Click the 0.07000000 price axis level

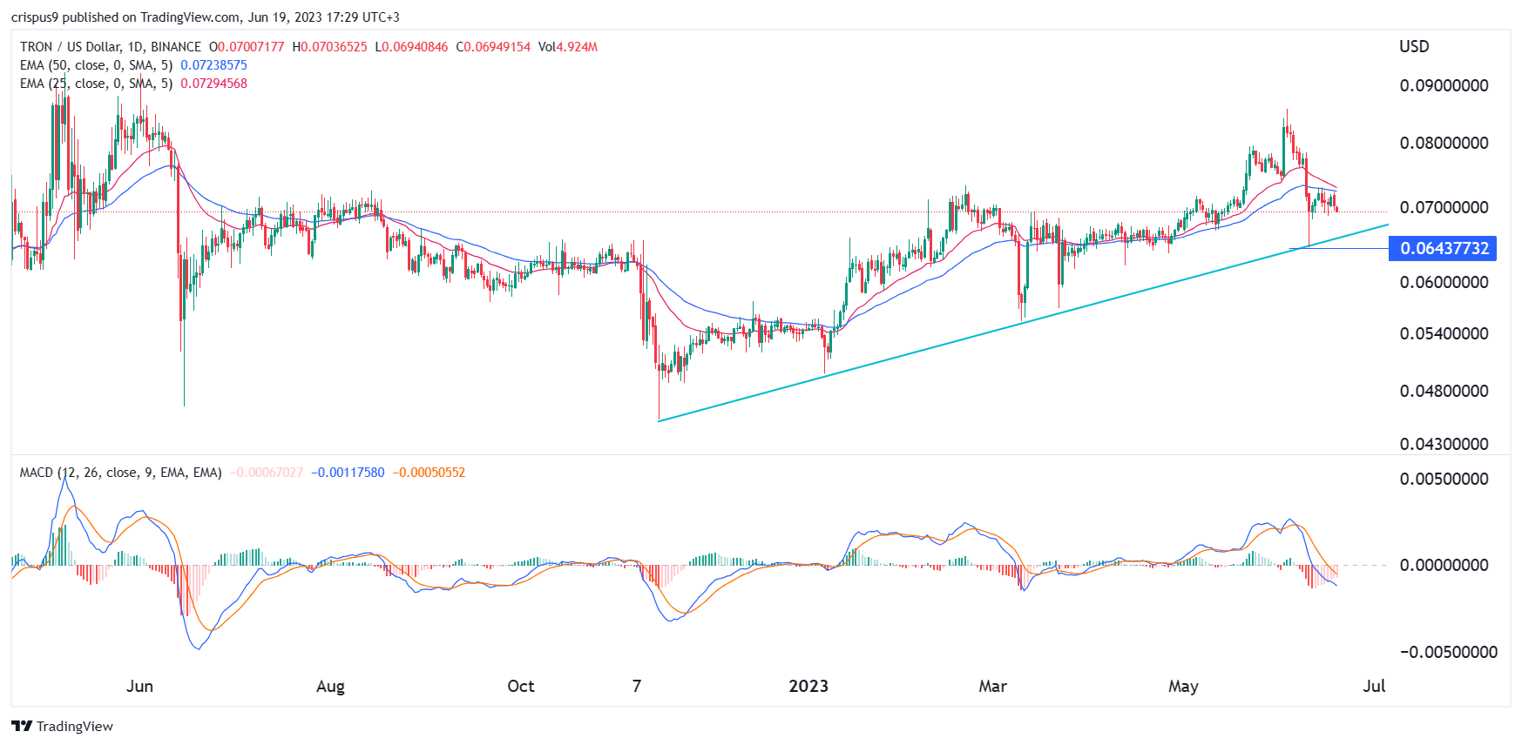[x=1444, y=207]
